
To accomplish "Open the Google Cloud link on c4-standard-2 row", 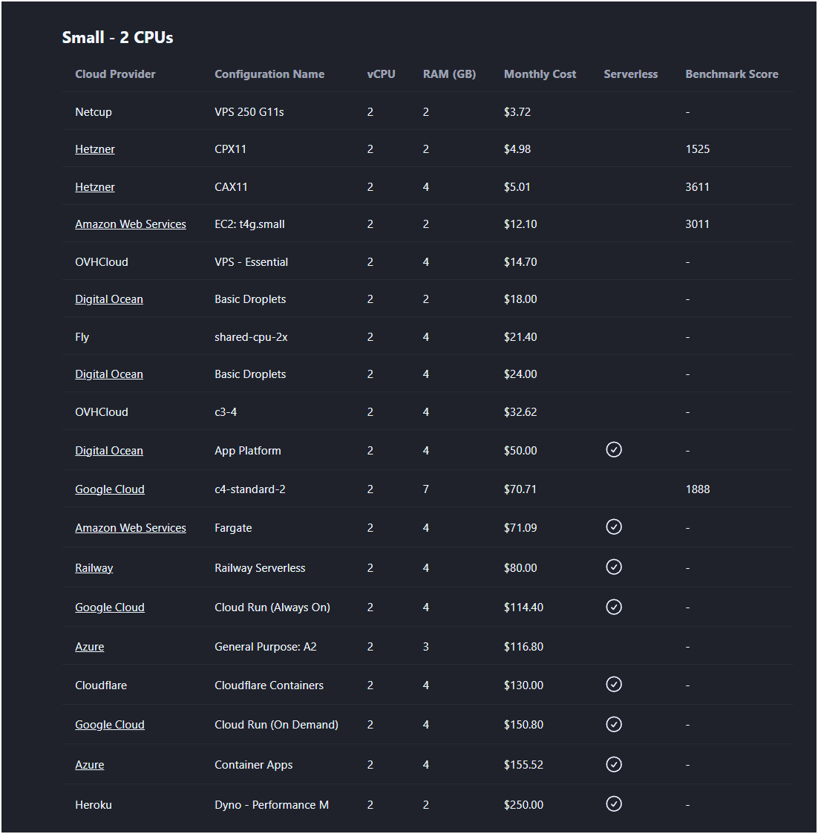I will click(x=109, y=489).
